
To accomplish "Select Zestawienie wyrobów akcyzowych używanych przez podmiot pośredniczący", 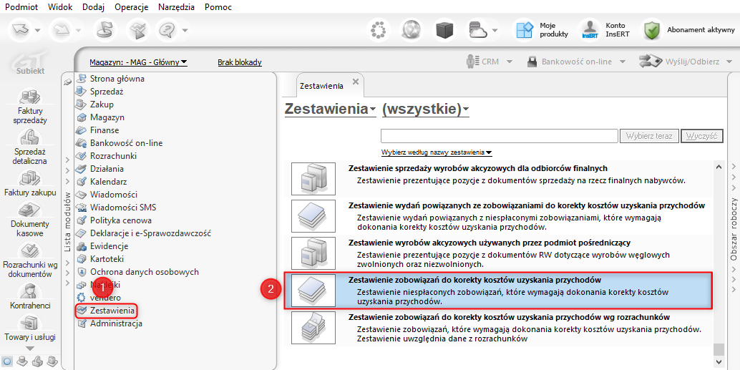I will pos(498,254).
